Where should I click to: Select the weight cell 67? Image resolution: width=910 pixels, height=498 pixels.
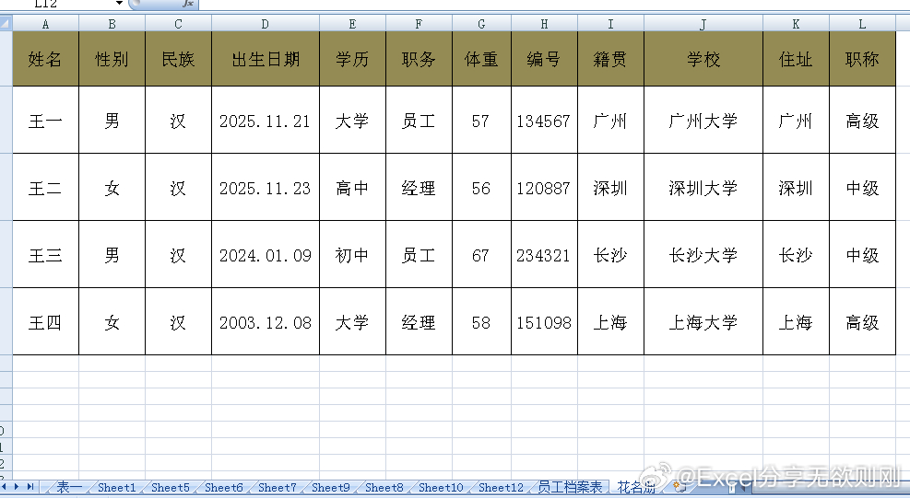click(x=481, y=254)
